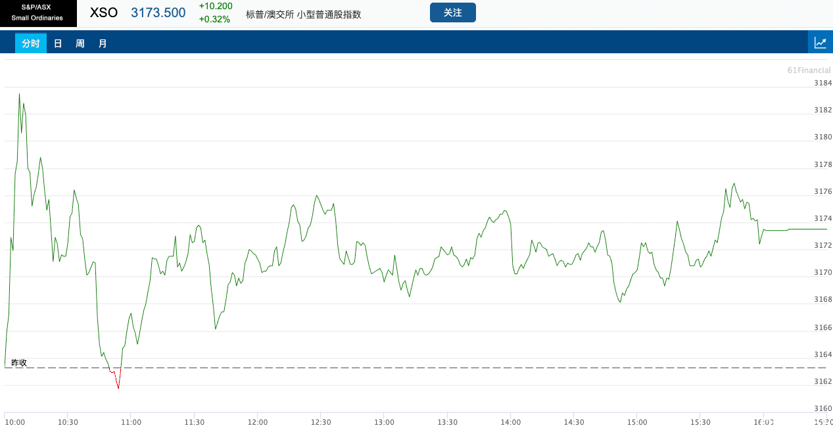Click the +10.200 change value
The image size is (833, 432).
click(x=216, y=6)
